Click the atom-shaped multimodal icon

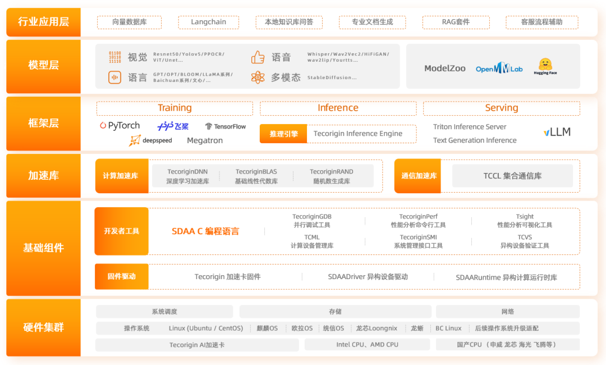click(x=258, y=77)
